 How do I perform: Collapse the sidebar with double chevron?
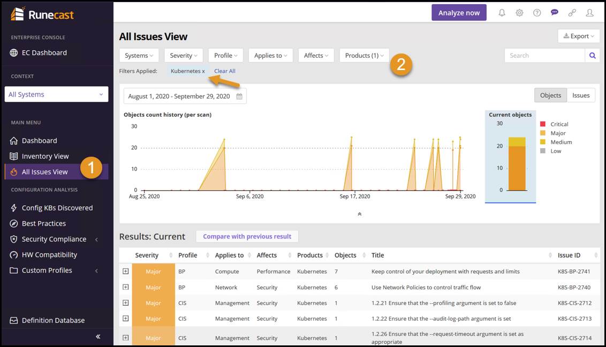[98, 337]
